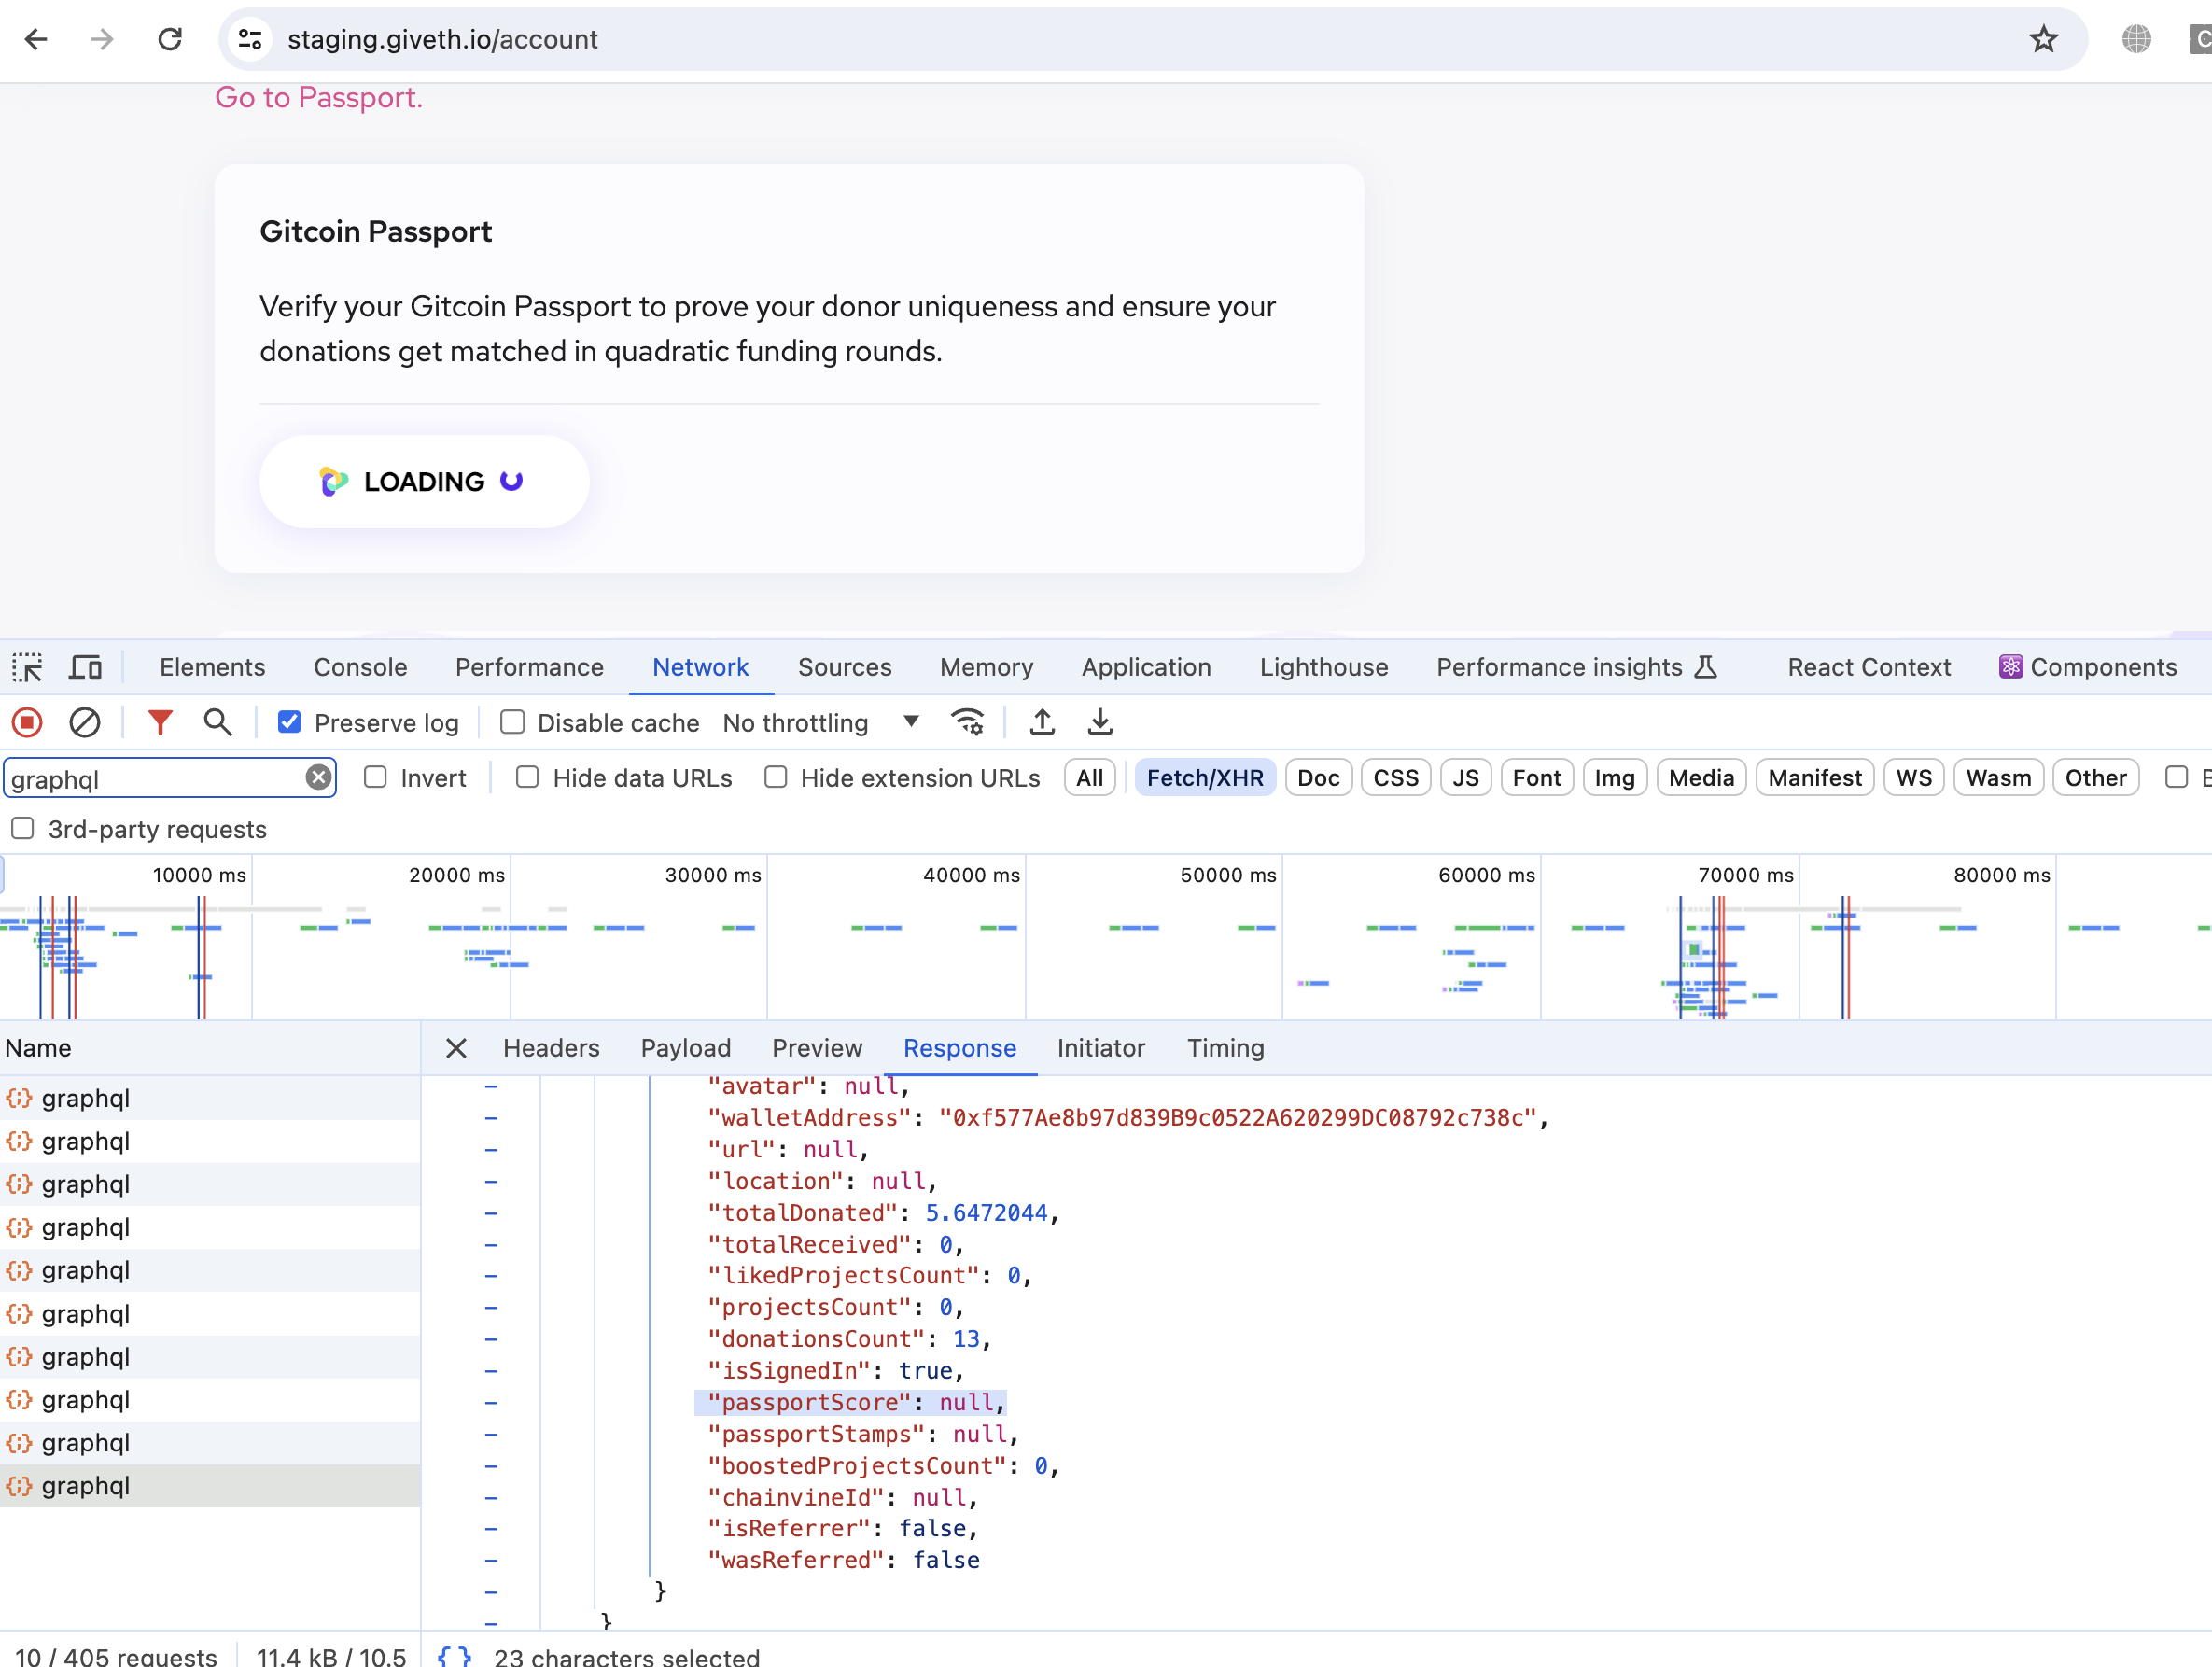Collapse the line at "isSignedIn": true
2212x1667 pixels.
point(491,1371)
